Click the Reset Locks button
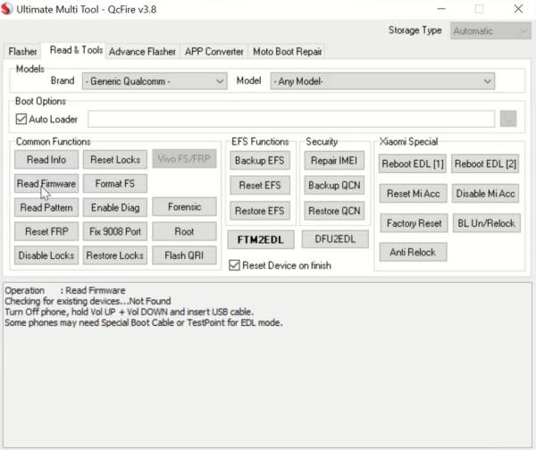The image size is (536, 450). coord(115,160)
